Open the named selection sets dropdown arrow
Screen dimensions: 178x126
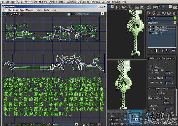click(x=112, y=6)
